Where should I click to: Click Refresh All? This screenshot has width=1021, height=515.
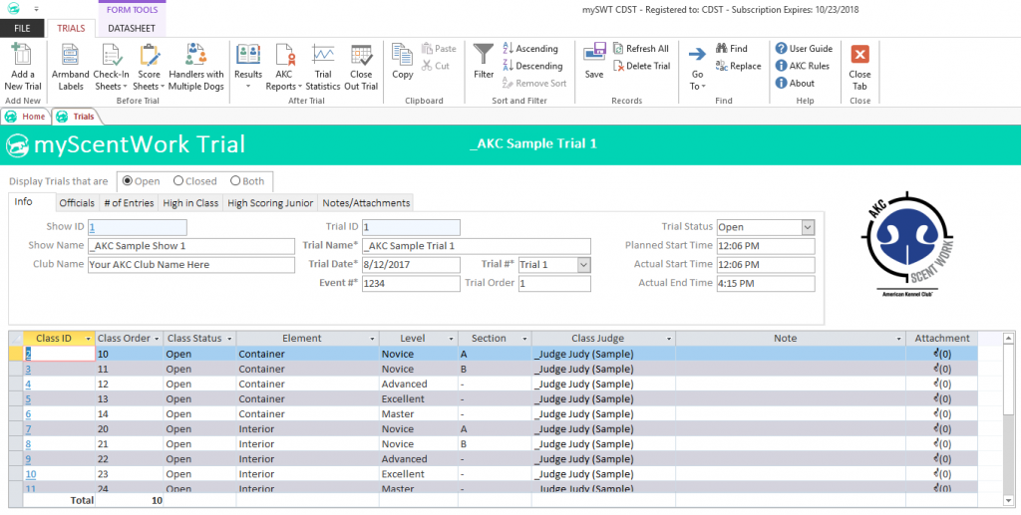coord(641,49)
